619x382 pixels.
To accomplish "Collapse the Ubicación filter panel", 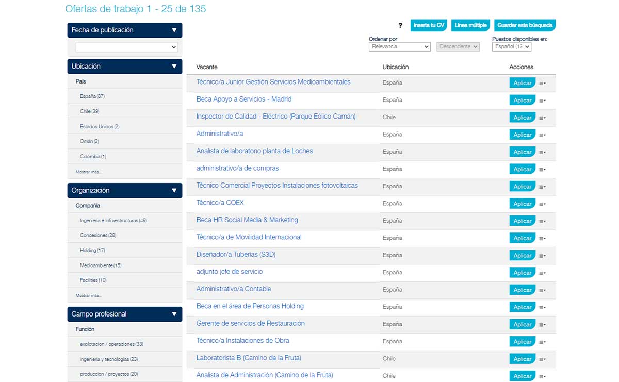I will click(x=175, y=66).
